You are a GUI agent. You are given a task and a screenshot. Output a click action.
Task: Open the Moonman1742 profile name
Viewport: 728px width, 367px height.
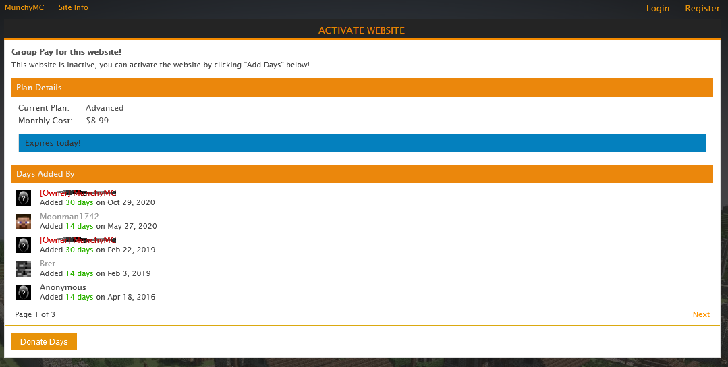tap(69, 216)
